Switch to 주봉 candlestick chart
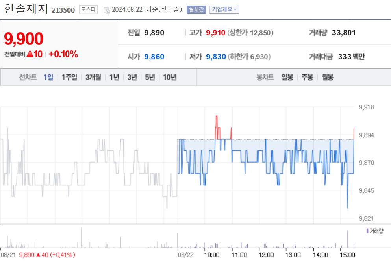The height and width of the screenshot is (270, 391). [x=307, y=77]
